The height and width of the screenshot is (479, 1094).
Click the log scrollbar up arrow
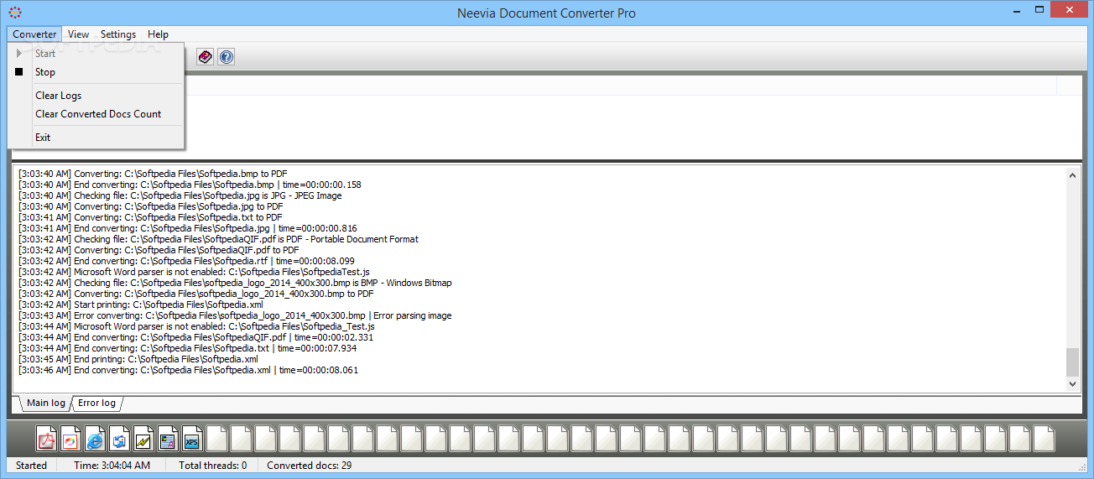pyautogui.click(x=1072, y=175)
